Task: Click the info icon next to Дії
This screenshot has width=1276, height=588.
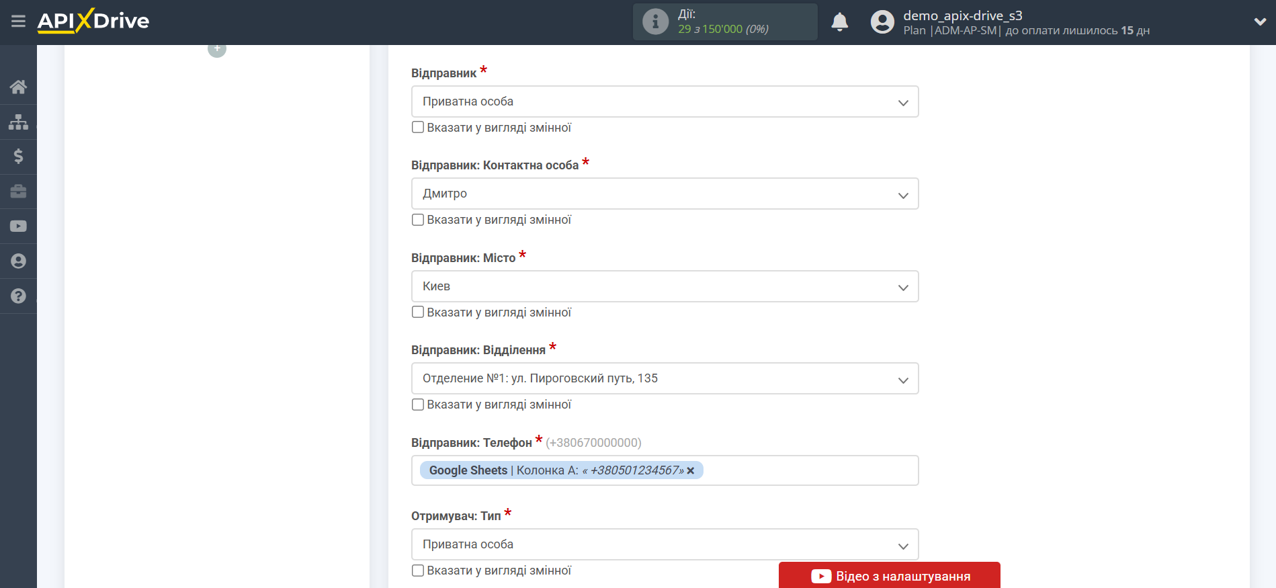Action: coord(655,22)
